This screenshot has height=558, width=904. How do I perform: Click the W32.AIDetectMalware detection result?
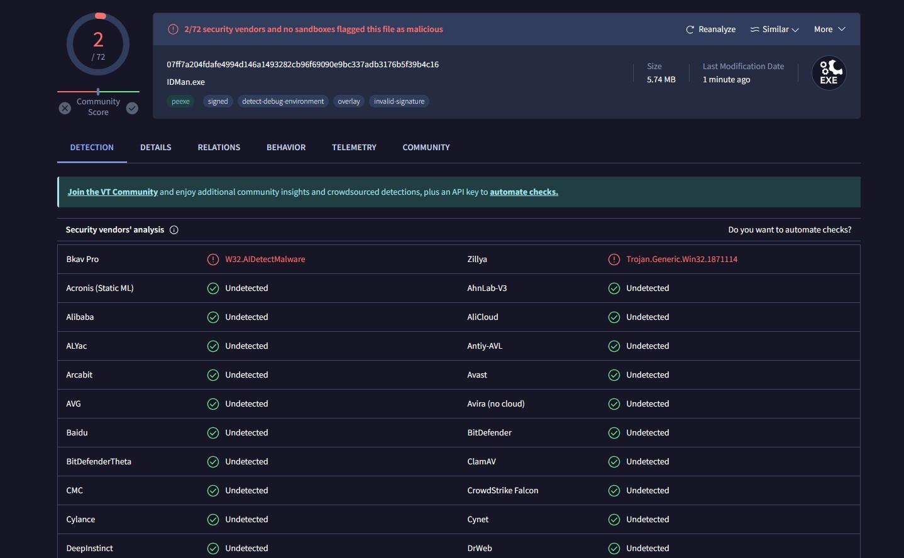pos(265,260)
